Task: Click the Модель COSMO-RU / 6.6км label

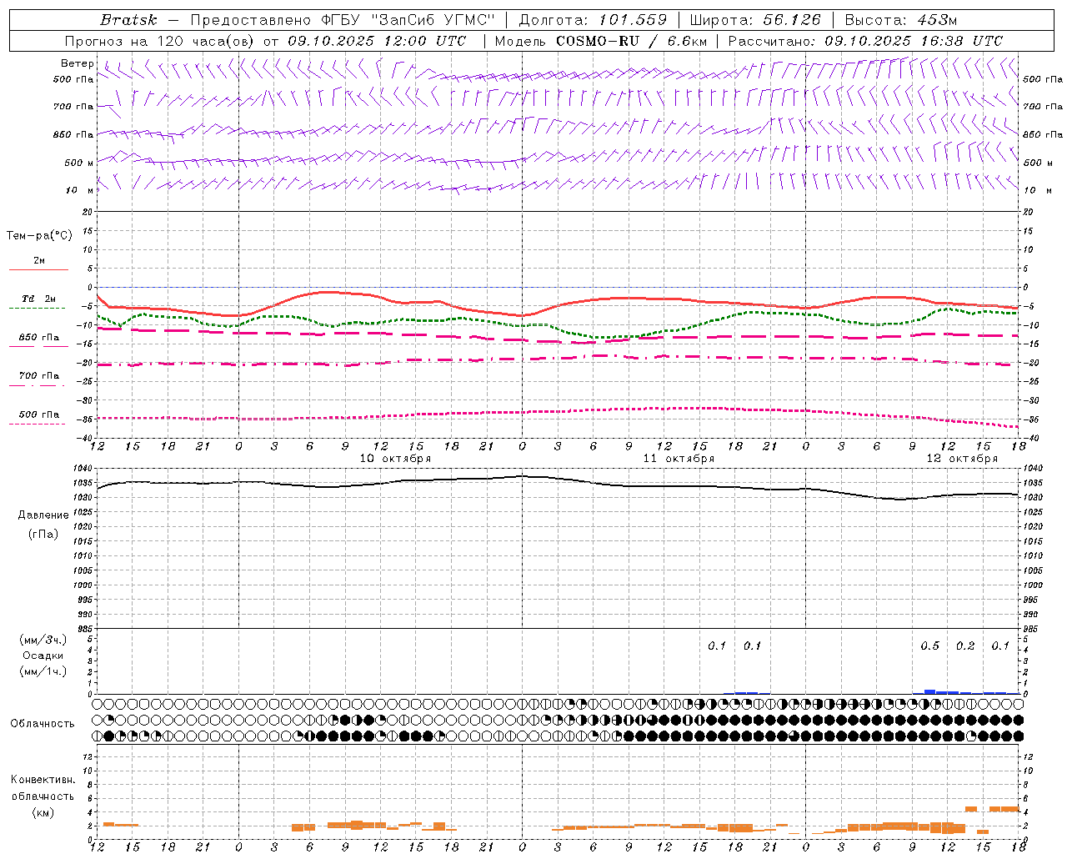Action: 601,41
